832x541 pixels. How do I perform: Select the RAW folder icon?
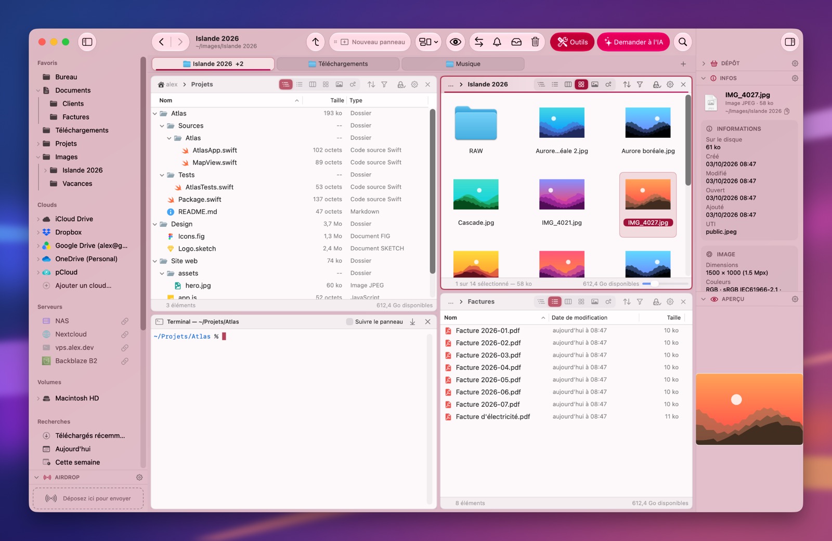(476, 123)
